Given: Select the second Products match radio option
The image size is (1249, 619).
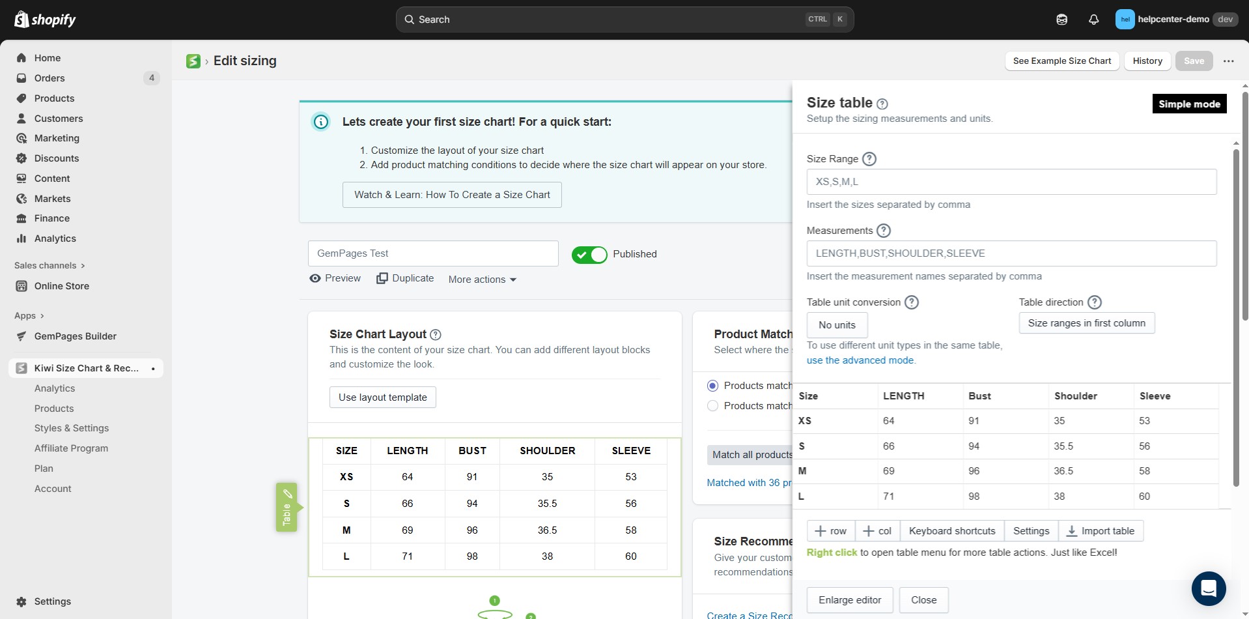Looking at the screenshot, I should pos(712,406).
